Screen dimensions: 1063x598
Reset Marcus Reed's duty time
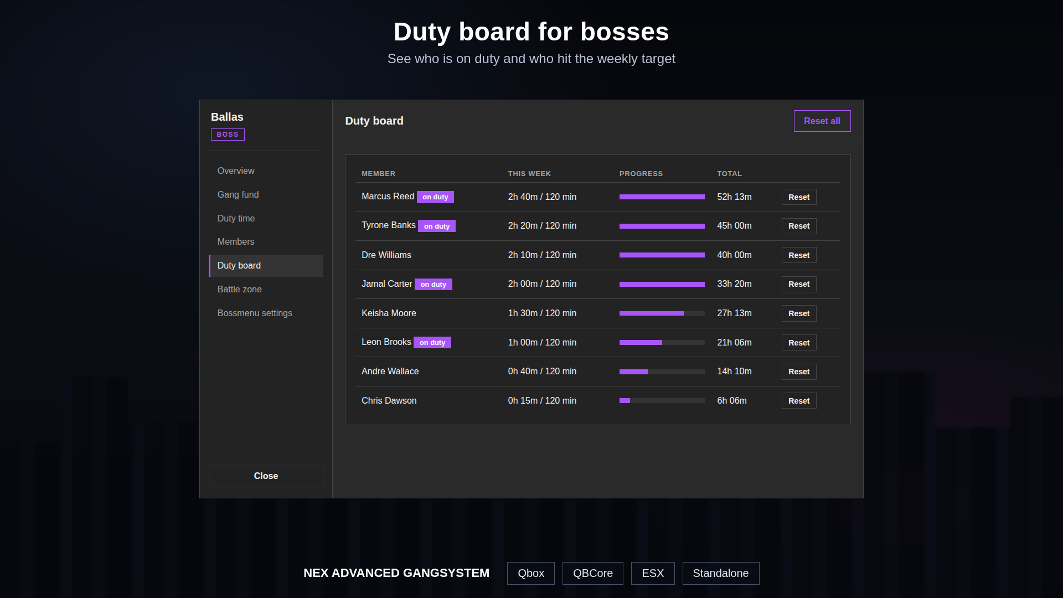[x=799, y=197]
